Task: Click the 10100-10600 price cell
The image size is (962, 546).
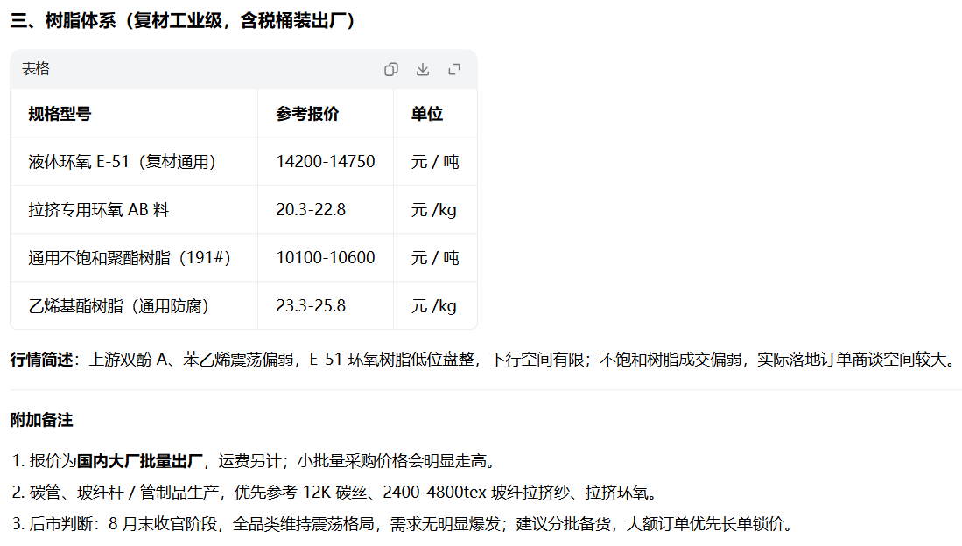Action: [x=325, y=257]
